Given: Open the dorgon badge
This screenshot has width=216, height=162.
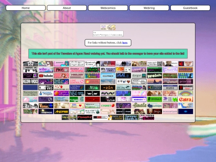Looking at the screenshot, I should click(139, 76).
